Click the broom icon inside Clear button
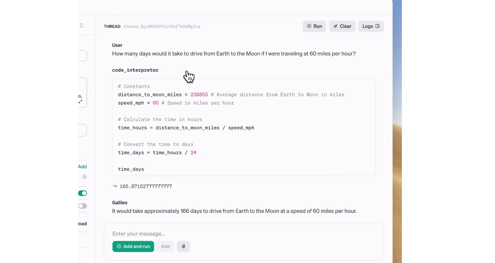The image size is (495, 263). (336, 26)
